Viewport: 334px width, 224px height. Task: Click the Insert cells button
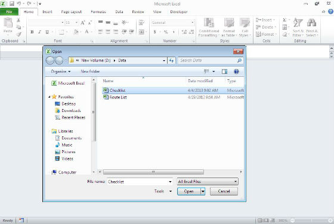(265, 20)
